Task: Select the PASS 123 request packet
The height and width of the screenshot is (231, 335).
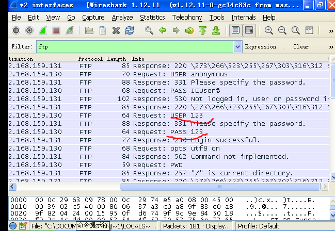Action: pos(169,132)
